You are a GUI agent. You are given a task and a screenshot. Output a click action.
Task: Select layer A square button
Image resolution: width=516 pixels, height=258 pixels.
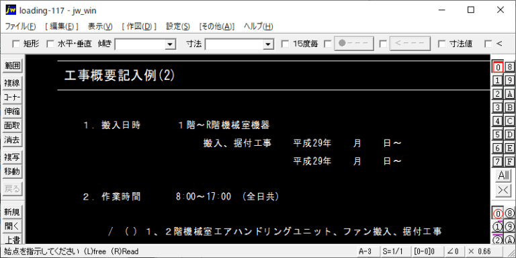509,94
